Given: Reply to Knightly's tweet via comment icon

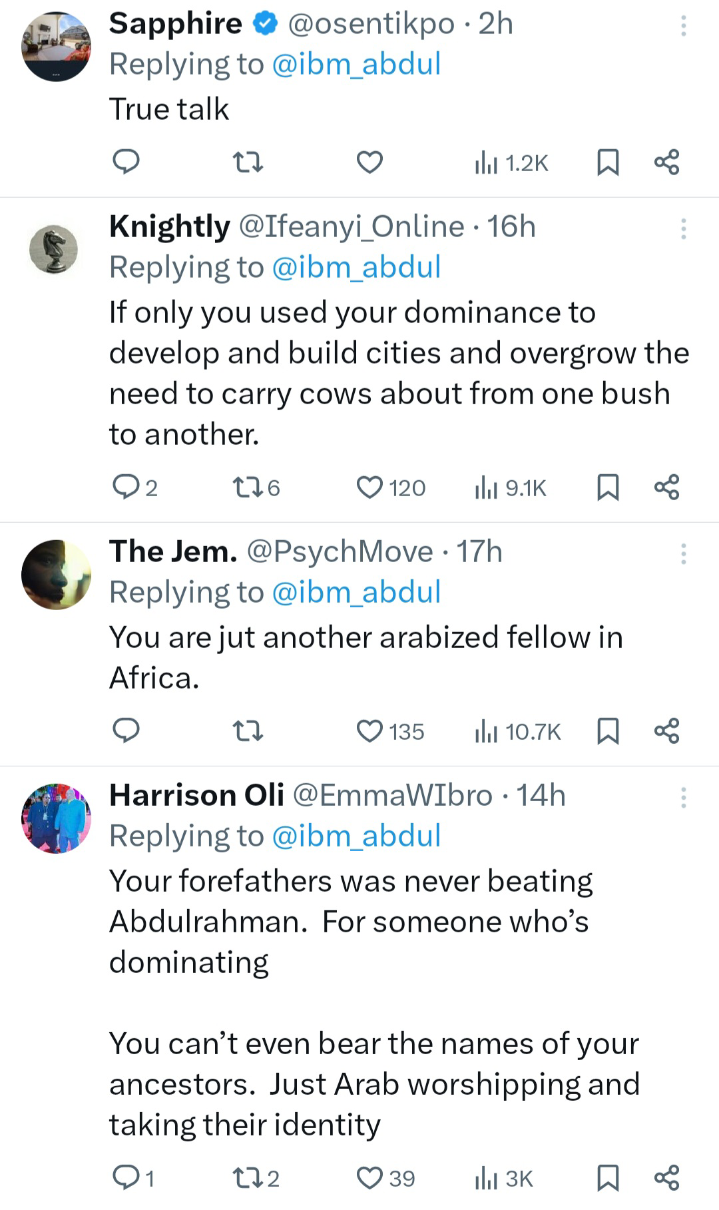Looking at the screenshot, I should click(125, 487).
